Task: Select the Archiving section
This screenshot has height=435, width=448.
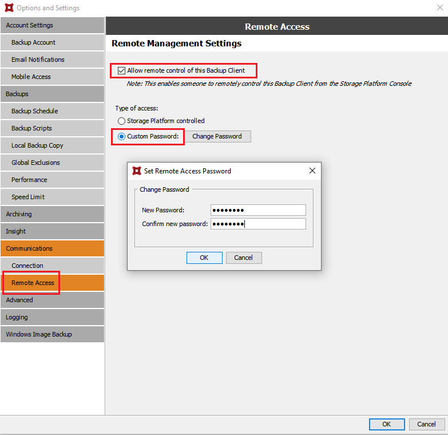Action: (52, 214)
